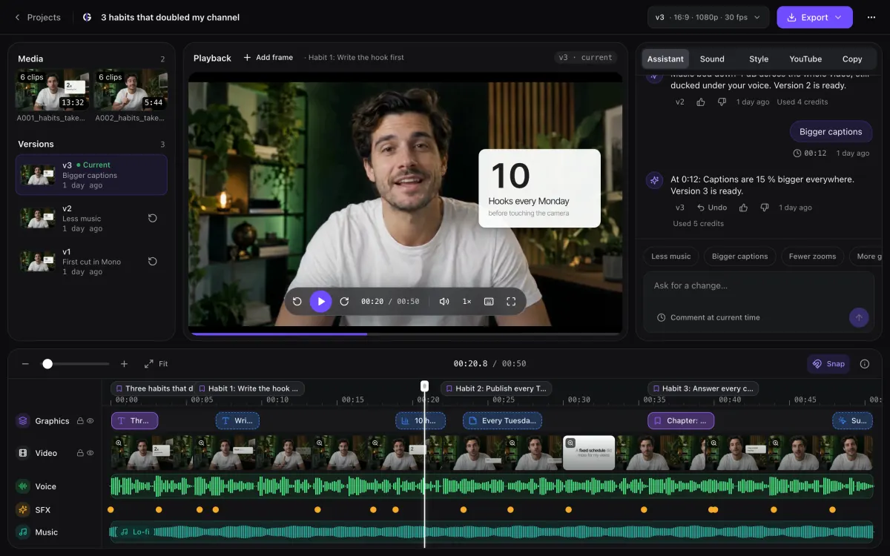Open the three-dot more options menu

point(871,17)
